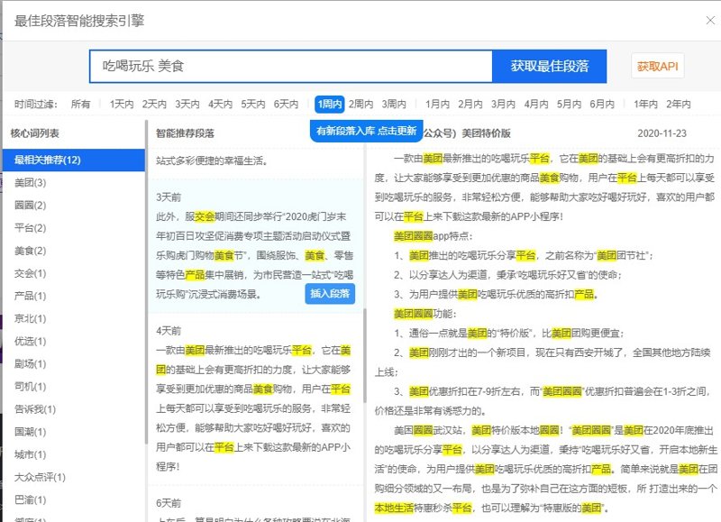721x522 pixels.
Task: Select keyword 大众点评(1)
Action: tap(40, 477)
